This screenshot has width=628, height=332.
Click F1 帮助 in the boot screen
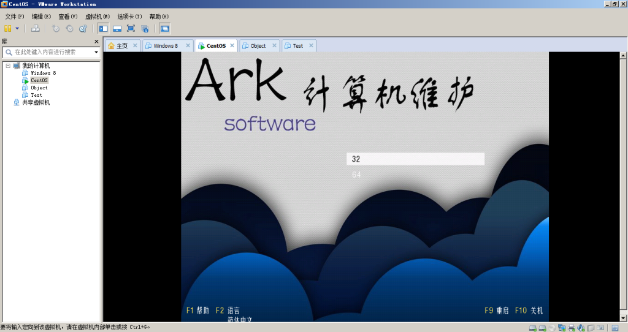point(197,311)
